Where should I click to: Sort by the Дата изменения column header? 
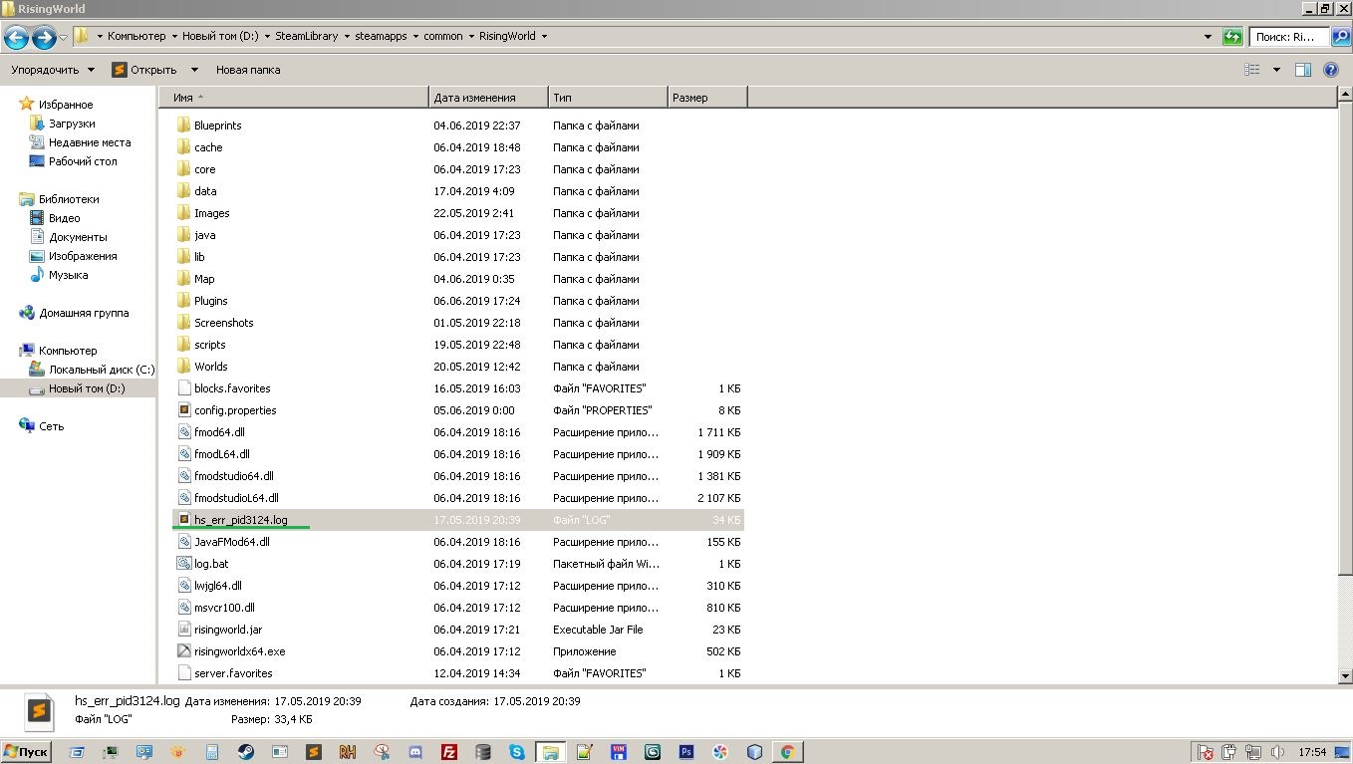pyautogui.click(x=488, y=98)
